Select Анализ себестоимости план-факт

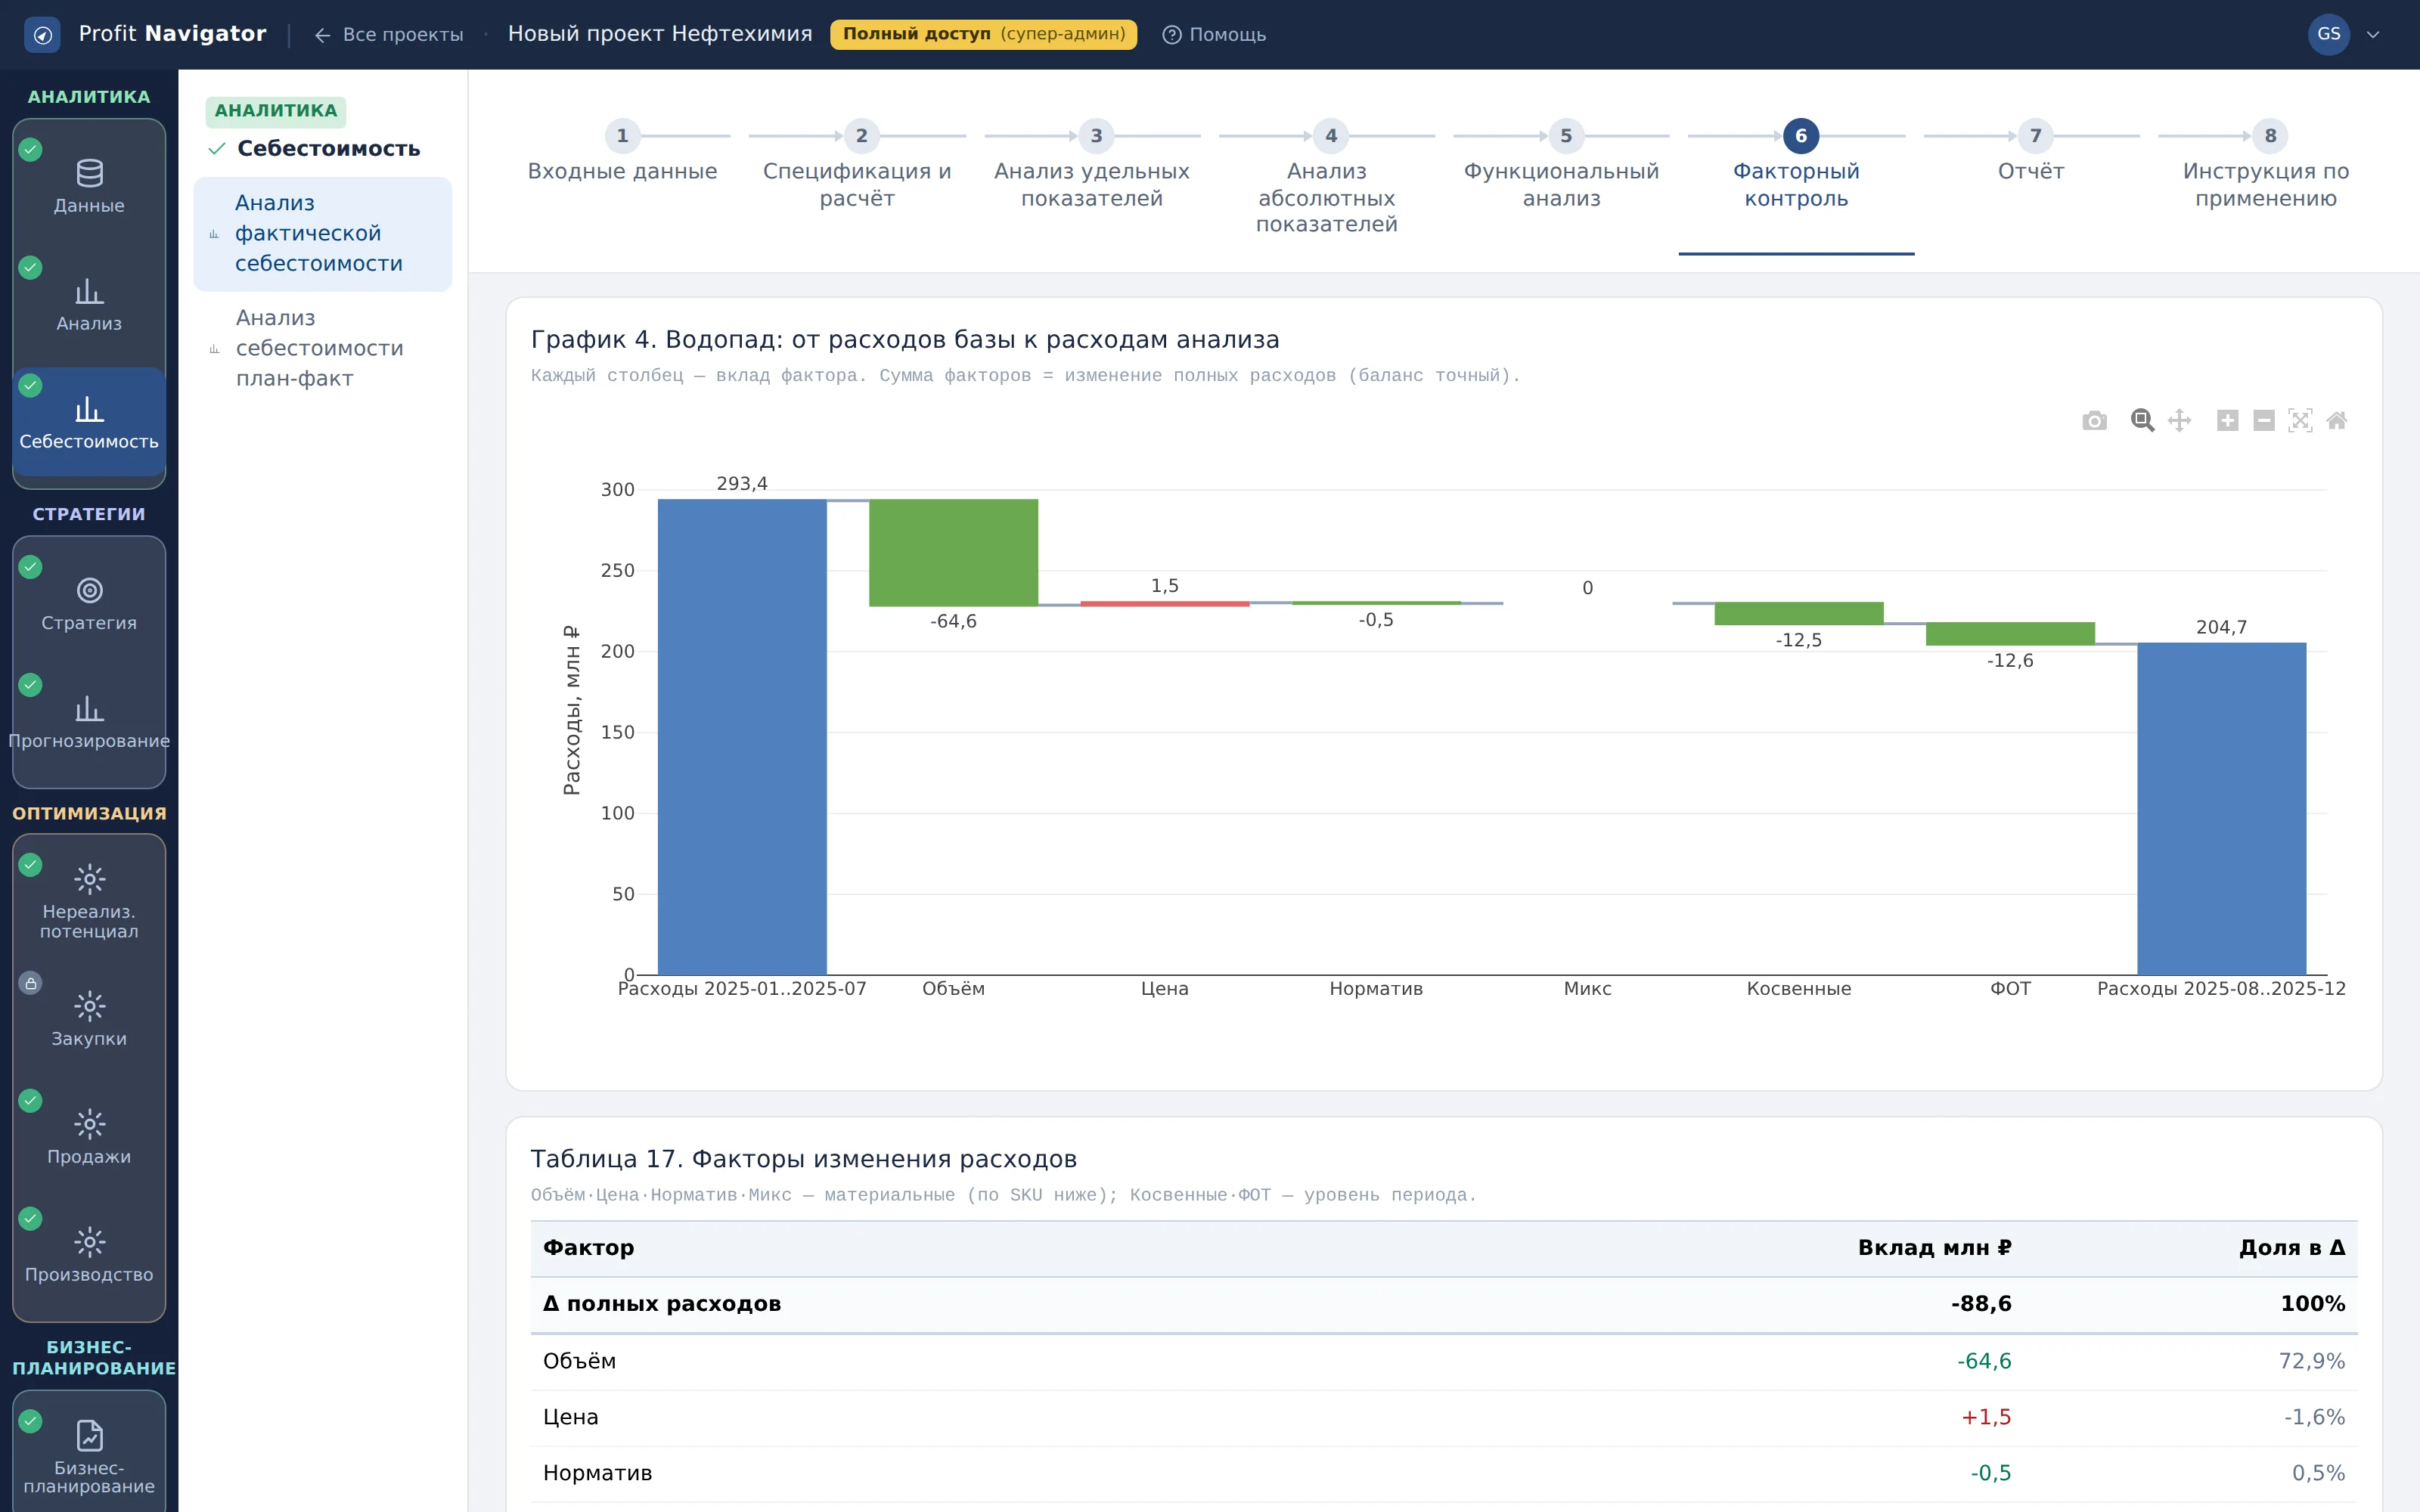(319, 348)
